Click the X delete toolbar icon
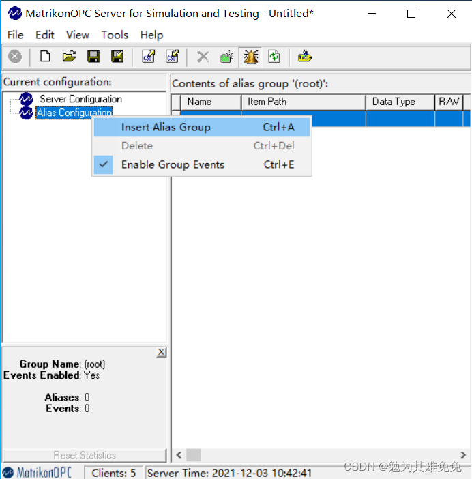This screenshot has height=479, width=472. pos(203,57)
